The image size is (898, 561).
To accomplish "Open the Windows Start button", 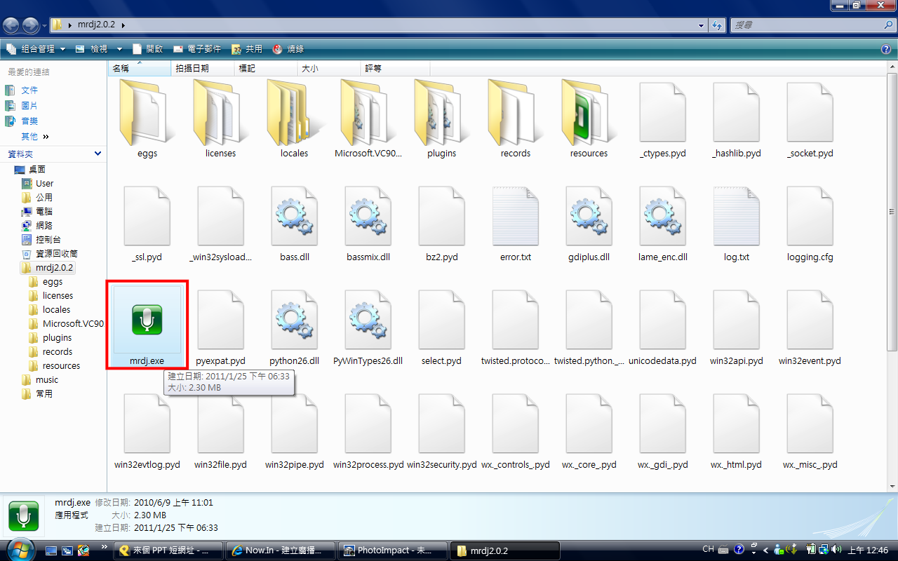I will 19,550.
